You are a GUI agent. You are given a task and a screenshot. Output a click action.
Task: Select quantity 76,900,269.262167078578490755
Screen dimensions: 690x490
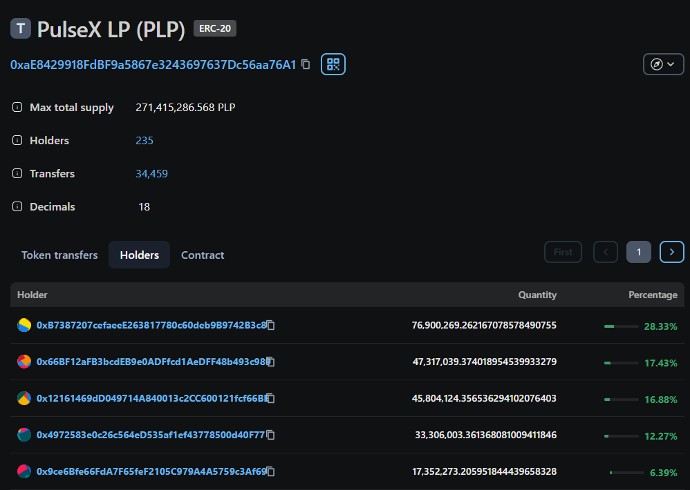point(484,325)
